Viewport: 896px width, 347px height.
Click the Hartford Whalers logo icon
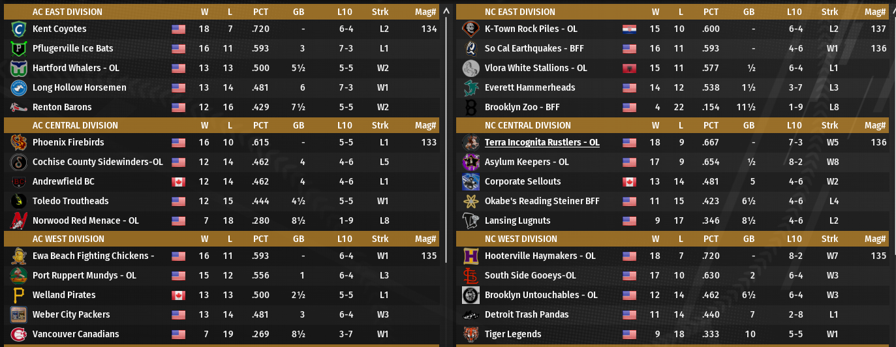coord(18,68)
